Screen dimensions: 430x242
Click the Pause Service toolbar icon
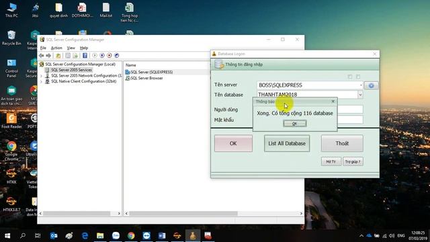tap(102, 55)
